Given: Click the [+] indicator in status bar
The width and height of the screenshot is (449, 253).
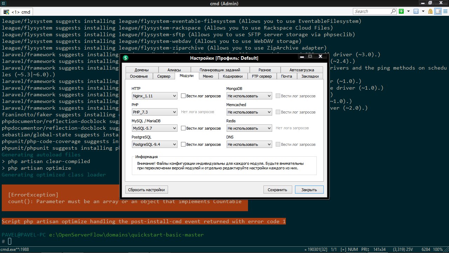Looking at the screenshot, I should [x=343, y=249].
